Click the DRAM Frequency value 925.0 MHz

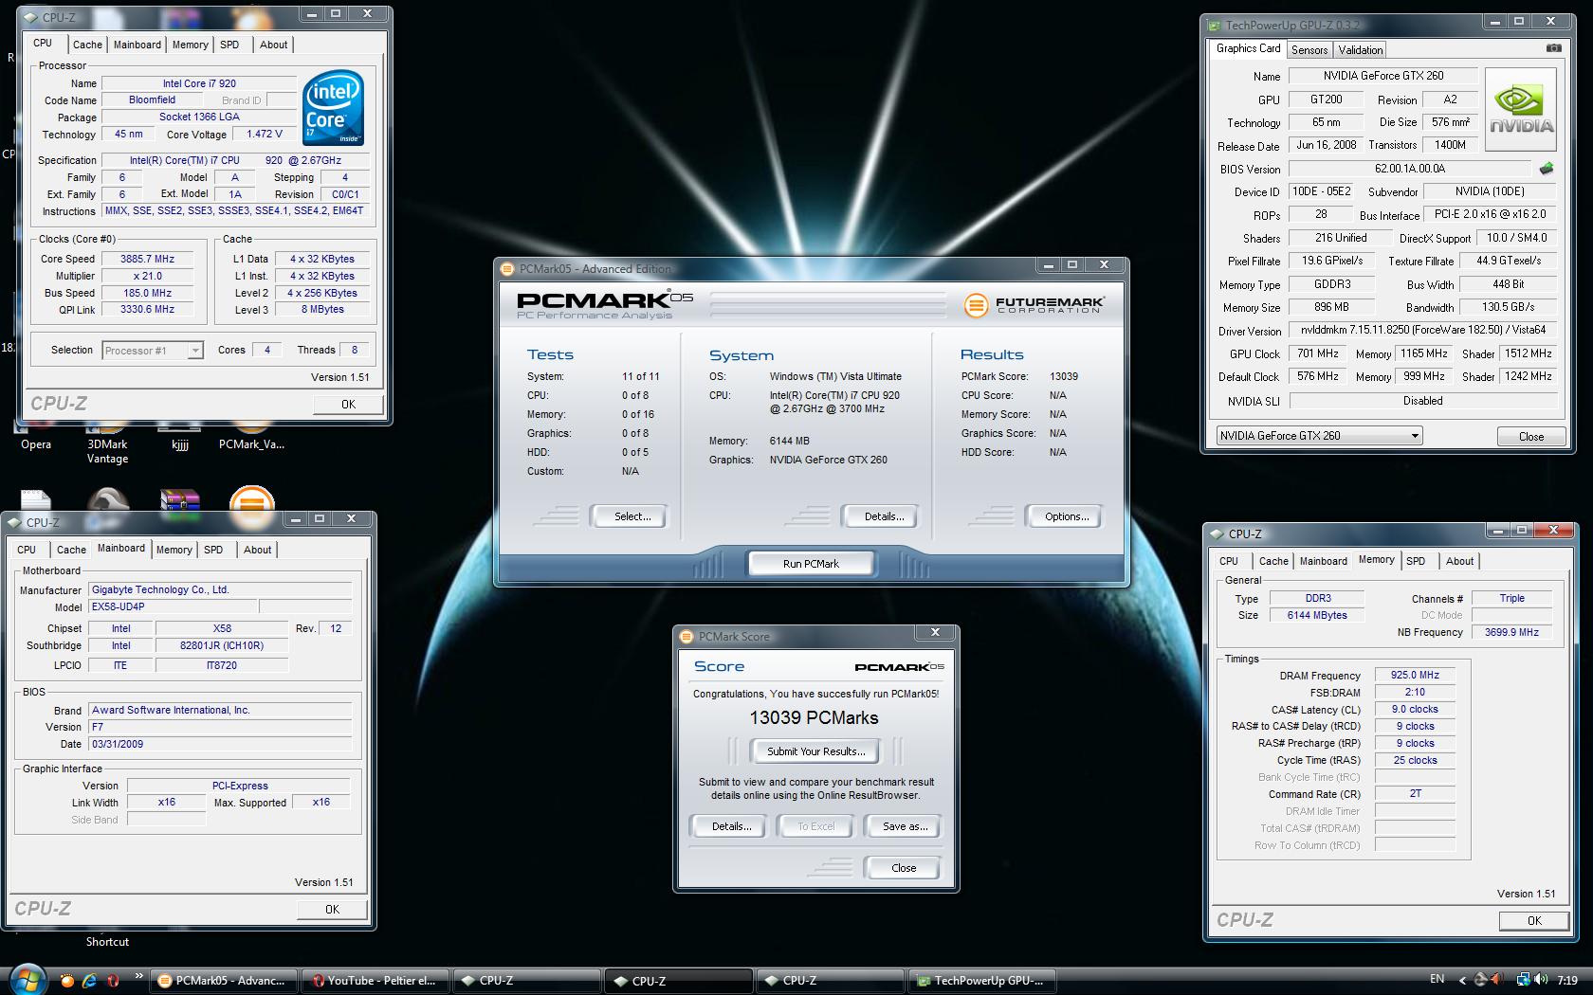coord(1415,676)
